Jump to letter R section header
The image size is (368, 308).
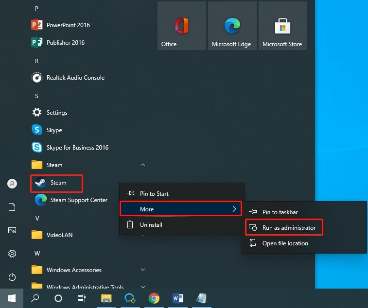[36, 61]
